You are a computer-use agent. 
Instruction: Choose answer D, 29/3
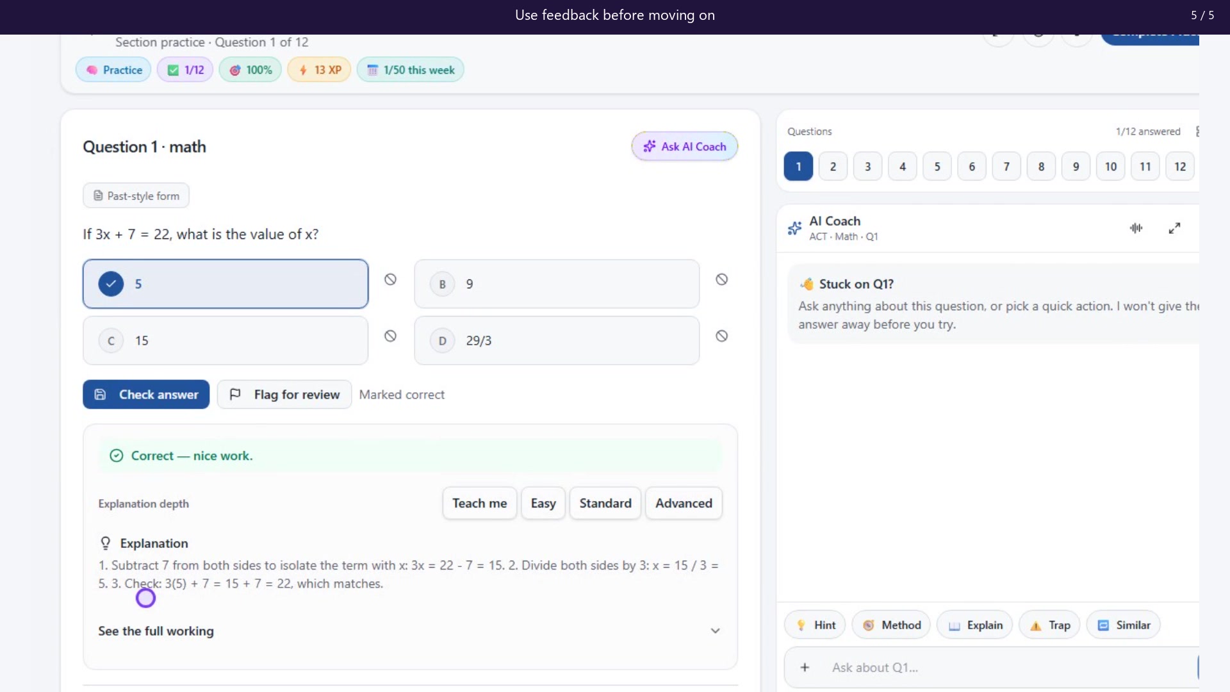pyautogui.click(x=557, y=340)
